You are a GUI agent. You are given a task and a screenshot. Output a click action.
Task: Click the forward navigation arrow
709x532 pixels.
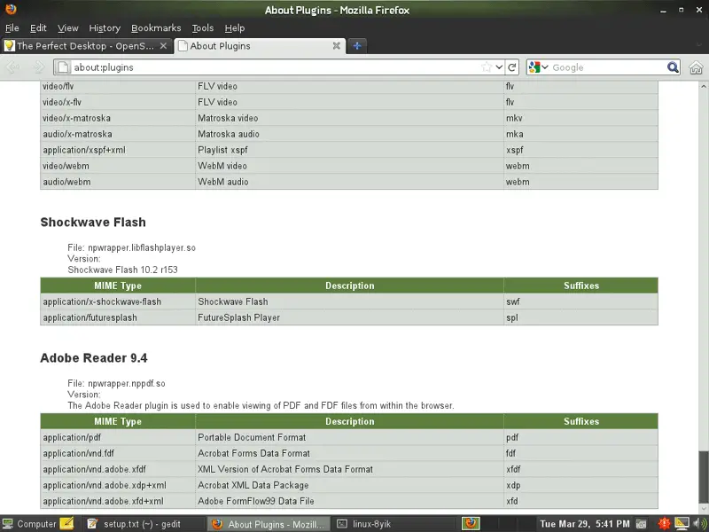[x=39, y=67]
